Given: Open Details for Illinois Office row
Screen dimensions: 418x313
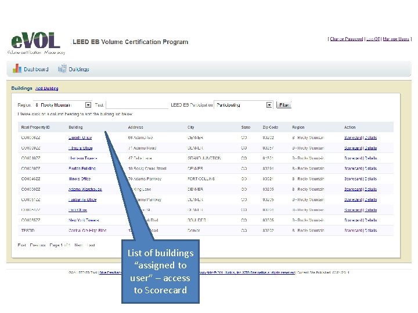Looking at the screenshot, I should 370,179.
